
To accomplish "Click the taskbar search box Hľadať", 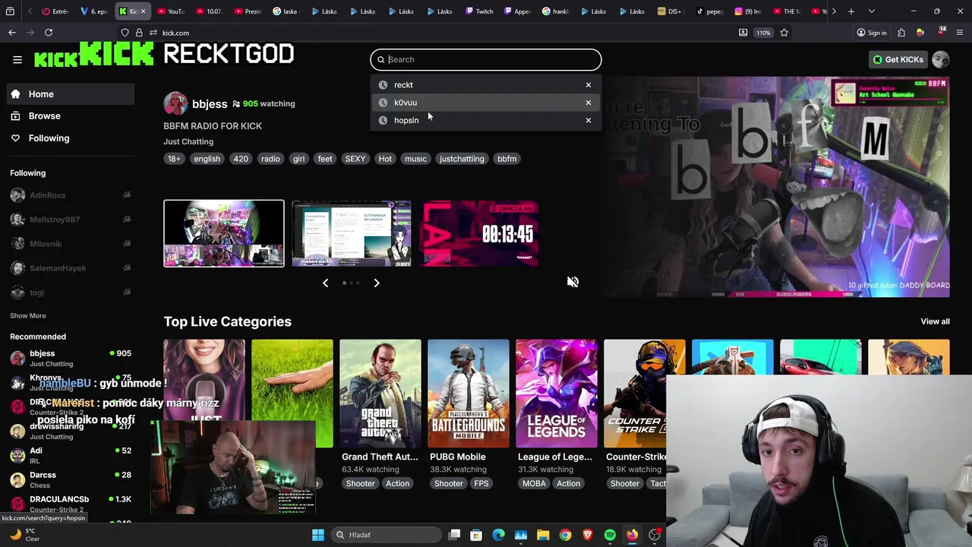I will click(387, 535).
